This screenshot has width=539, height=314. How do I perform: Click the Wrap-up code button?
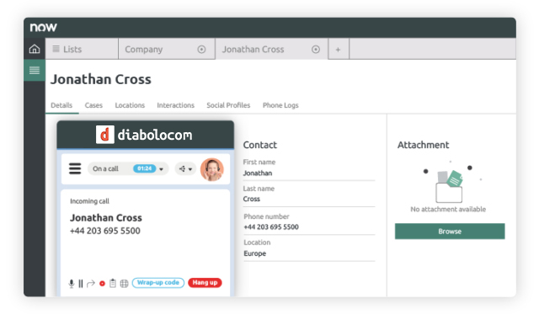point(158,283)
